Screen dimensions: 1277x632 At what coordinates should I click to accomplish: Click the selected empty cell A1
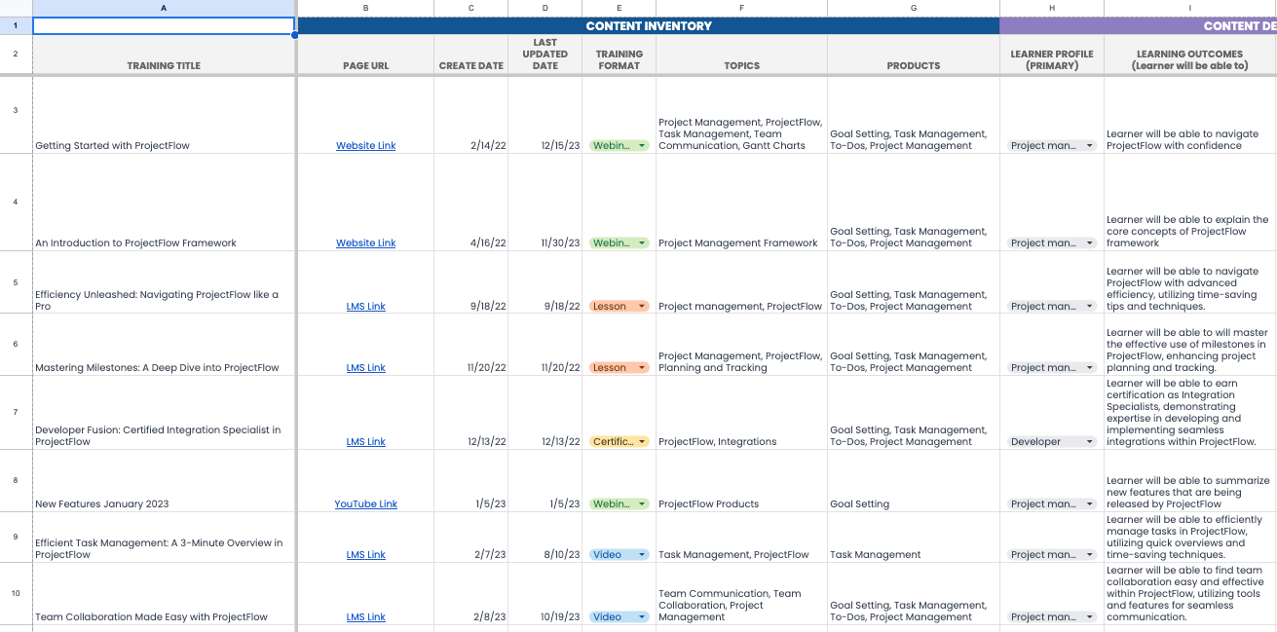click(164, 26)
